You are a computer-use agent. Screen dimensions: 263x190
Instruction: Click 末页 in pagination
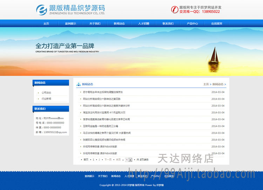tap(118, 160)
